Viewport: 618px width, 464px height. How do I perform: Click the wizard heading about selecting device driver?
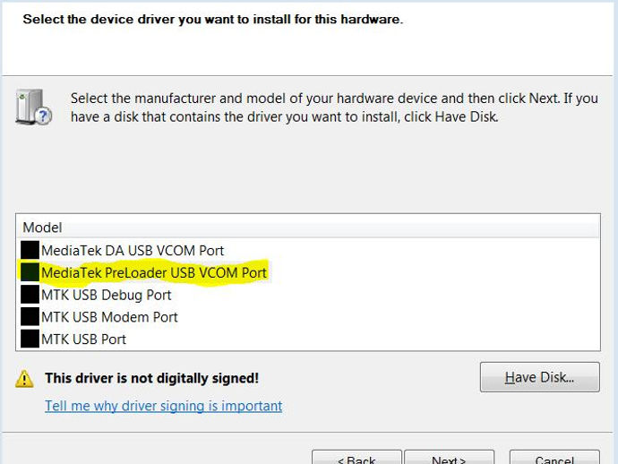213,19
